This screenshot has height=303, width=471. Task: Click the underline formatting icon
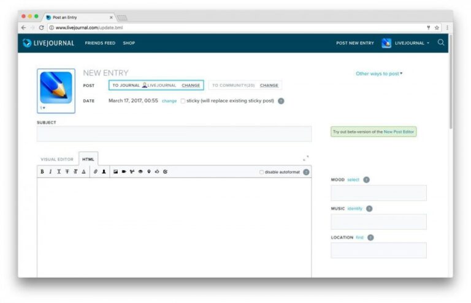59,172
